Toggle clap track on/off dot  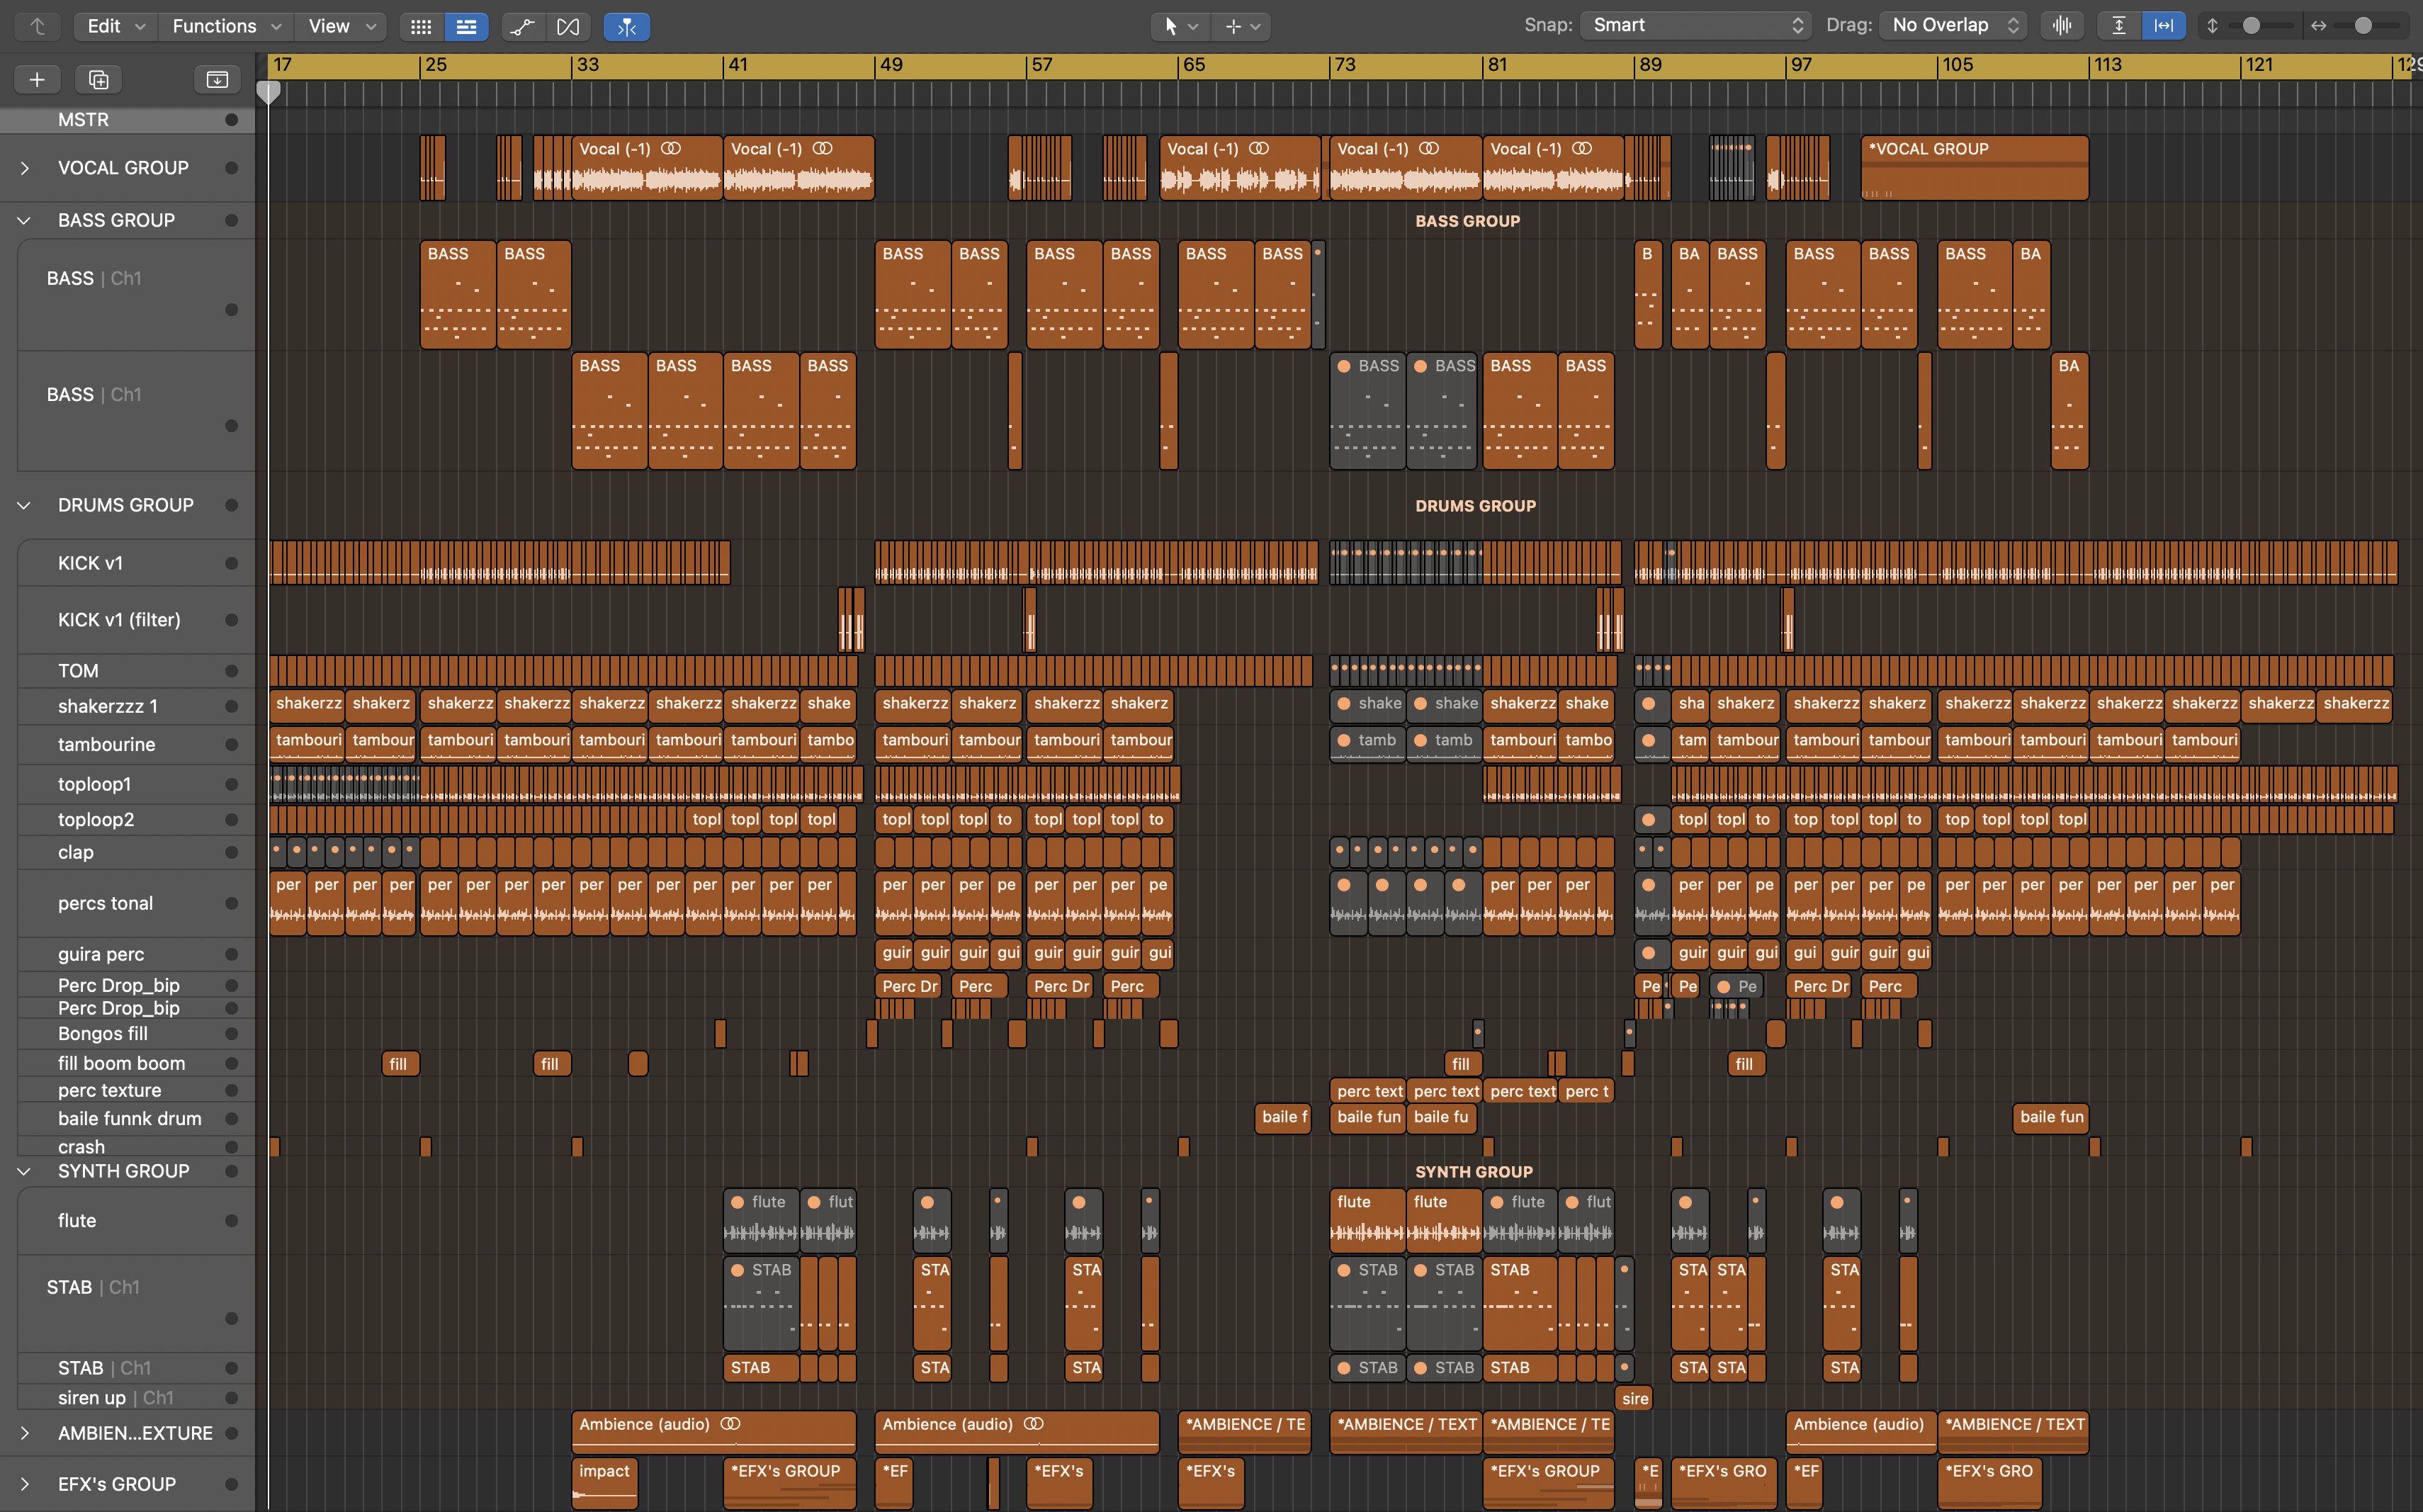pyautogui.click(x=231, y=852)
